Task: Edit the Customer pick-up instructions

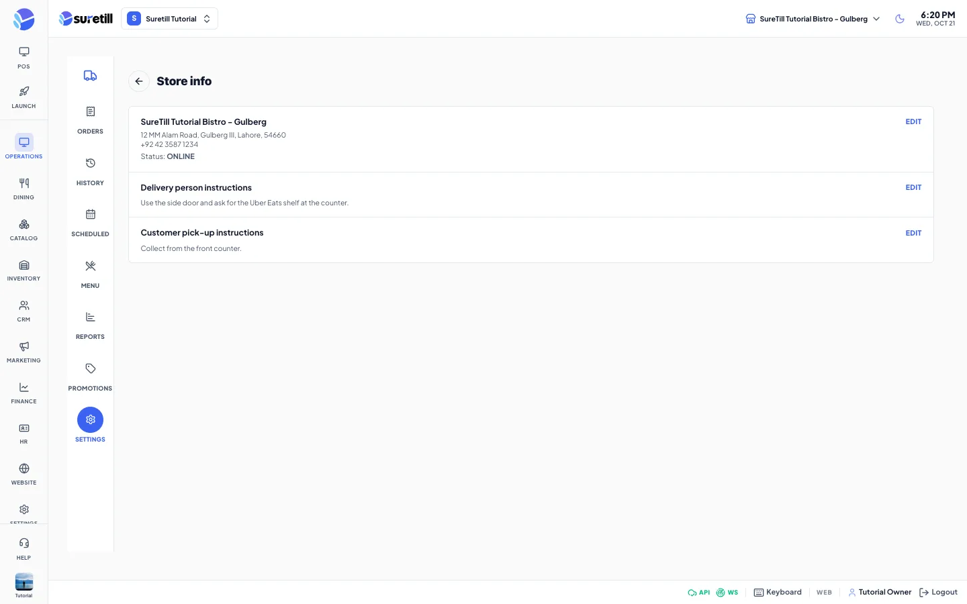Action: pos(913,233)
